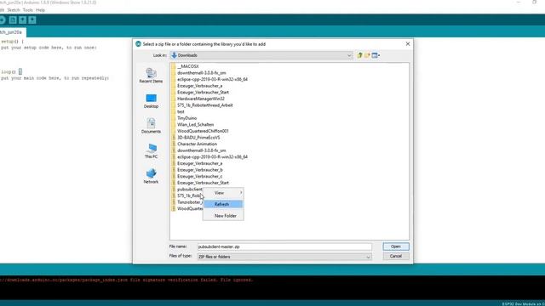
Task: Open Recent Items in the dialog sidebar
Action: tap(151, 76)
